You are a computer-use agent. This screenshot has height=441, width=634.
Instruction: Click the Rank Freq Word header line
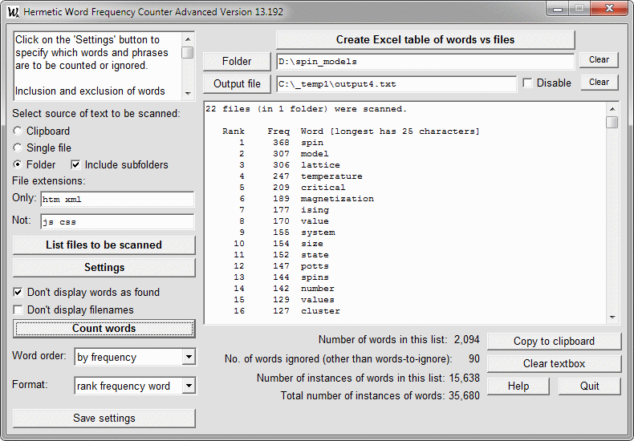pyautogui.click(x=351, y=131)
